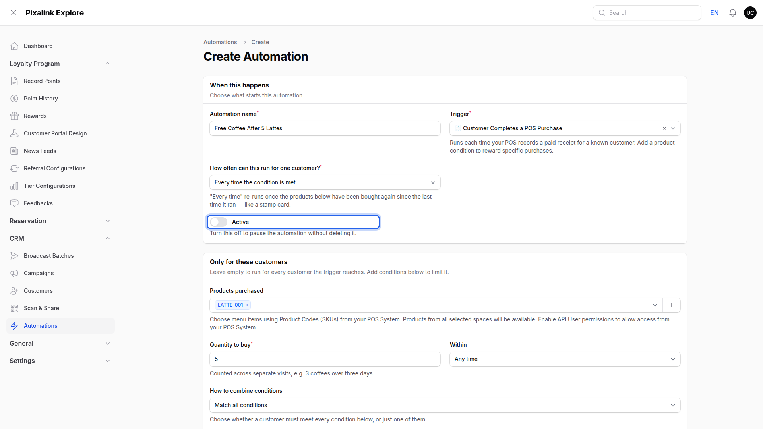The image size is (763, 429).
Task: Click the Feedbacks speech bubble icon
Action: (x=14, y=203)
